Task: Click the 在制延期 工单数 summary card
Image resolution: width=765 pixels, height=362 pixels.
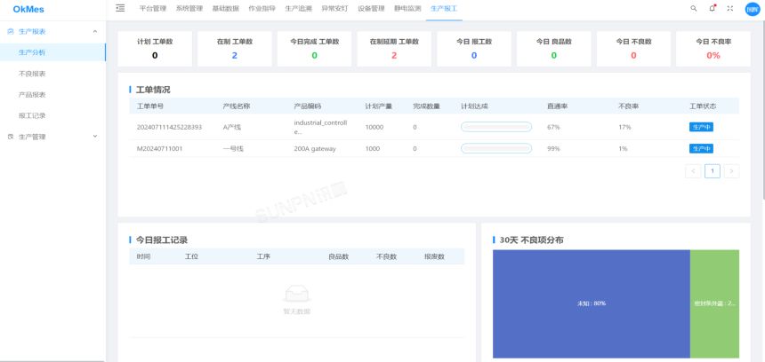Action: [x=394, y=49]
